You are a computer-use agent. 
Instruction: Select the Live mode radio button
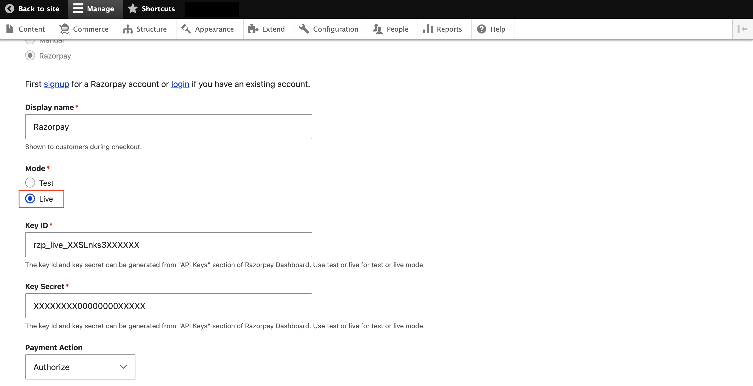click(30, 199)
